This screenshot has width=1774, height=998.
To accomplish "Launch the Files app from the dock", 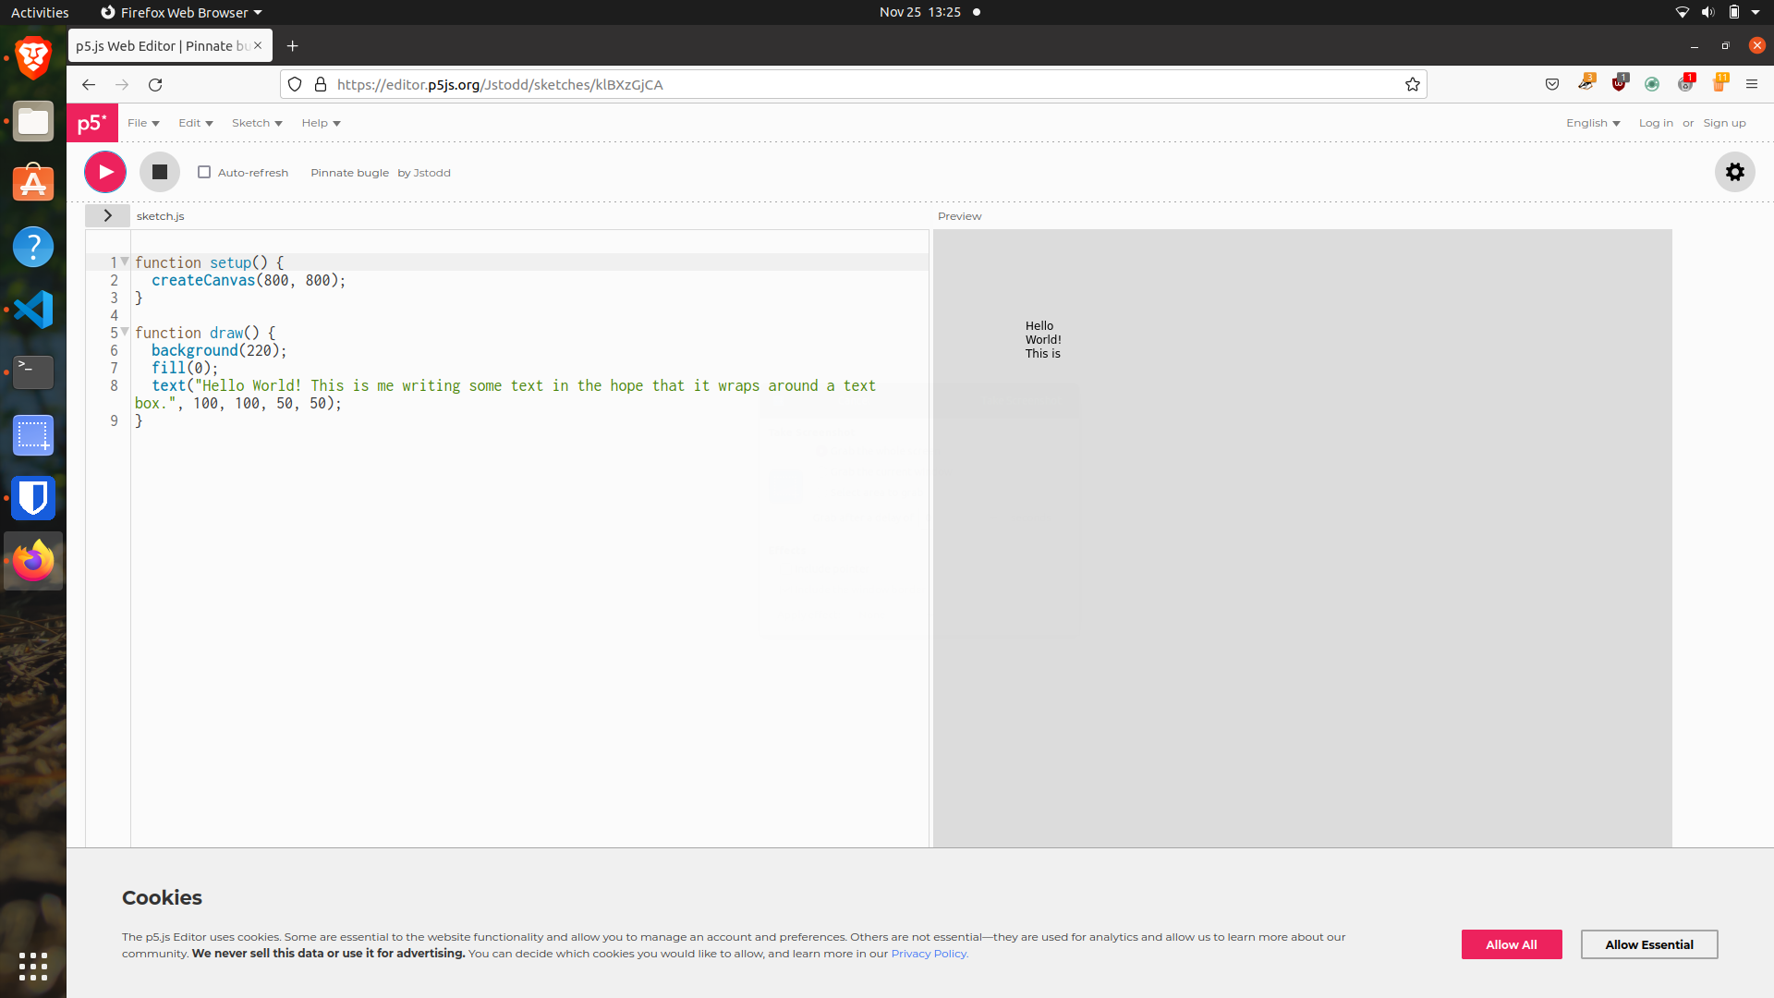I will (32, 121).
